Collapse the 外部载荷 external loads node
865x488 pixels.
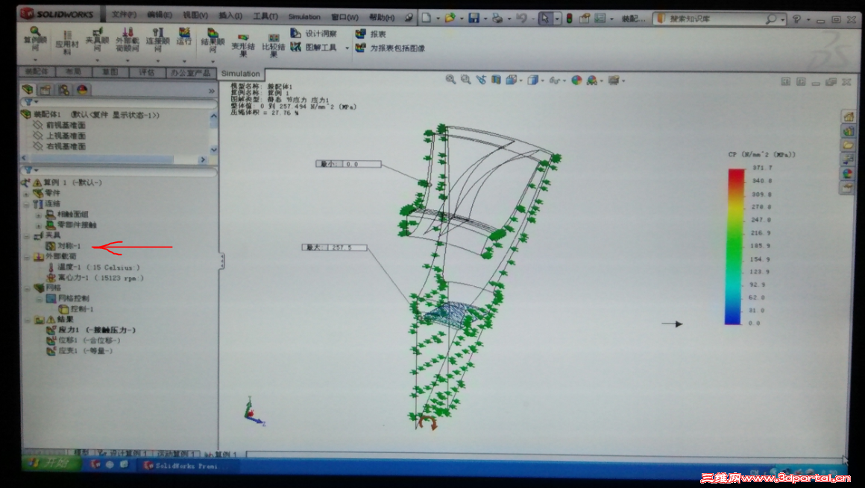(27, 257)
